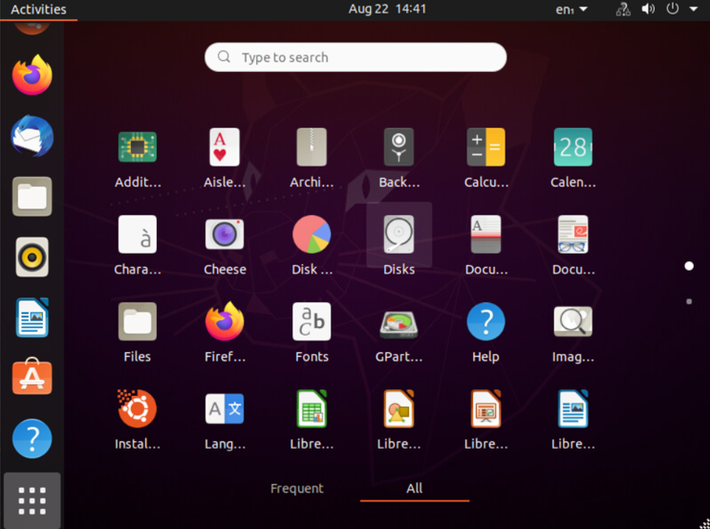Open the en keyboard layout dropdown
Screen dimensions: 710x529
tap(571, 9)
